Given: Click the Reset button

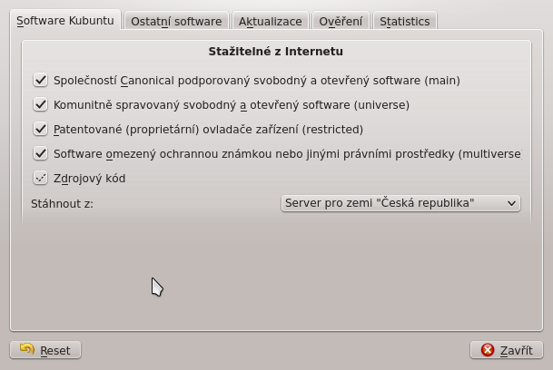Looking at the screenshot, I should click(45, 350).
